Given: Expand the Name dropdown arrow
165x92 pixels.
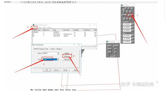Looking at the screenshot, I should click(x=58, y=53).
